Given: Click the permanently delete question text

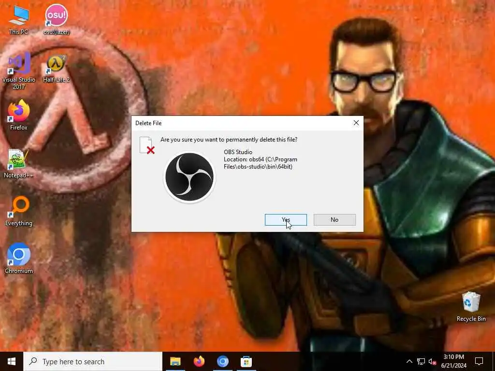Looking at the screenshot, I should point(229,140).
